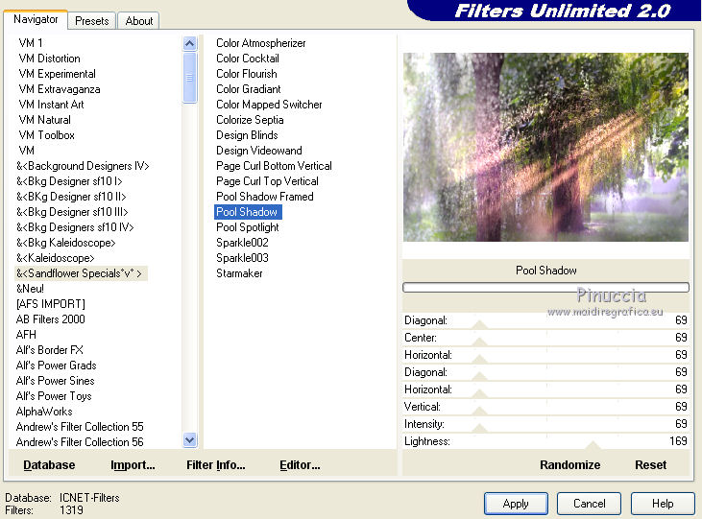Open the VM Experimental category
The image size is (702, 519).
pos(57,74)
